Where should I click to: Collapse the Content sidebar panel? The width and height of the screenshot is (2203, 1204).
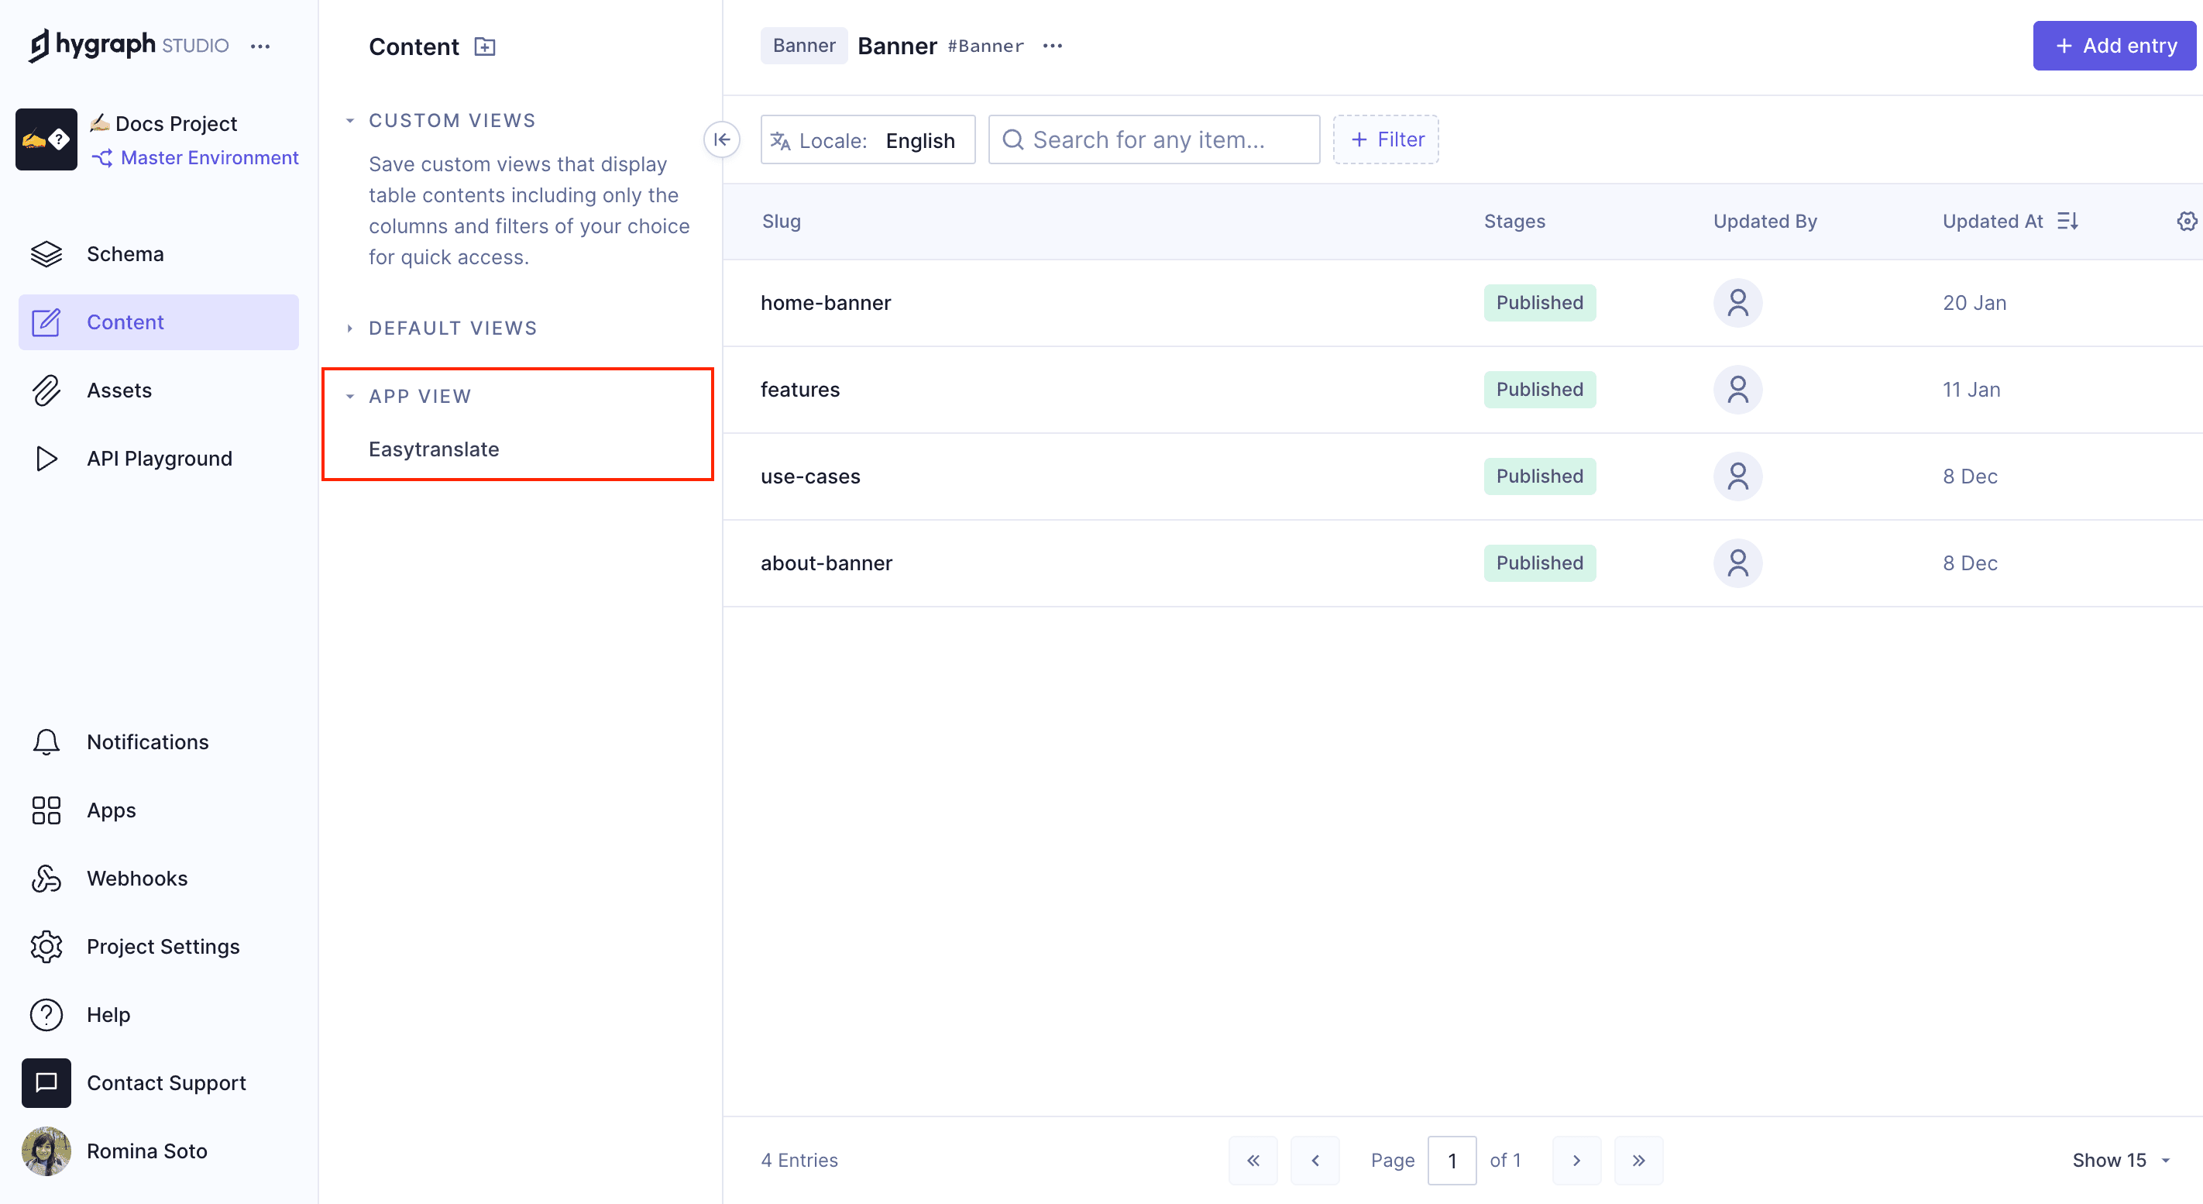point(722,139)
